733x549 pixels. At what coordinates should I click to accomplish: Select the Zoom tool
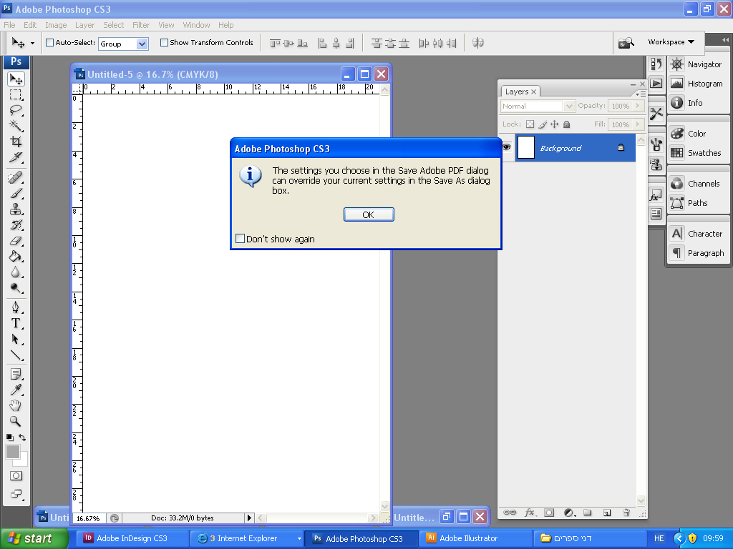(x=16, y=422)
